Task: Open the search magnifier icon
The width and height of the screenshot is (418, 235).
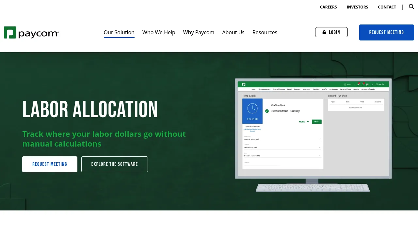Action: pos(411,7)
